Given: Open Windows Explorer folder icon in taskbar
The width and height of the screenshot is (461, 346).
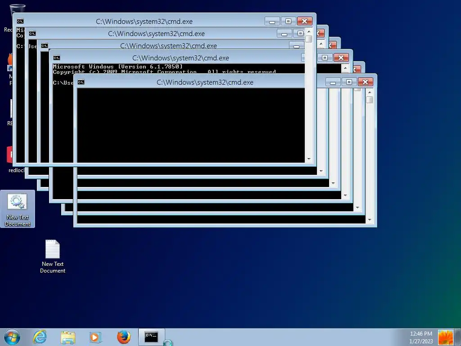Looking at the screenshot, I should (68, 337).
